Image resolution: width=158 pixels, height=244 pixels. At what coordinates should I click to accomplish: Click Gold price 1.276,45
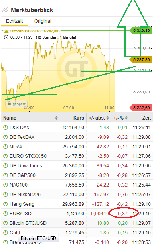[75, 233]
